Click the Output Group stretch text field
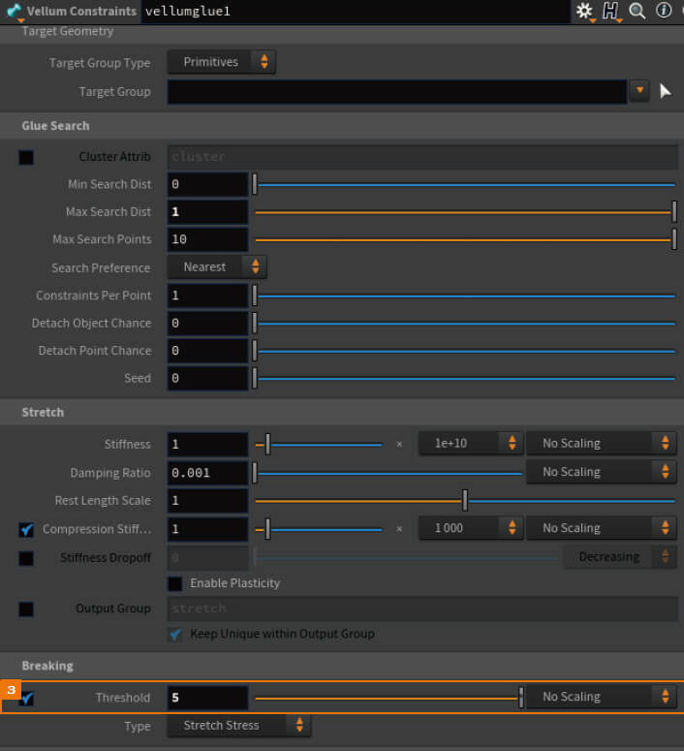 pos(422,609)
